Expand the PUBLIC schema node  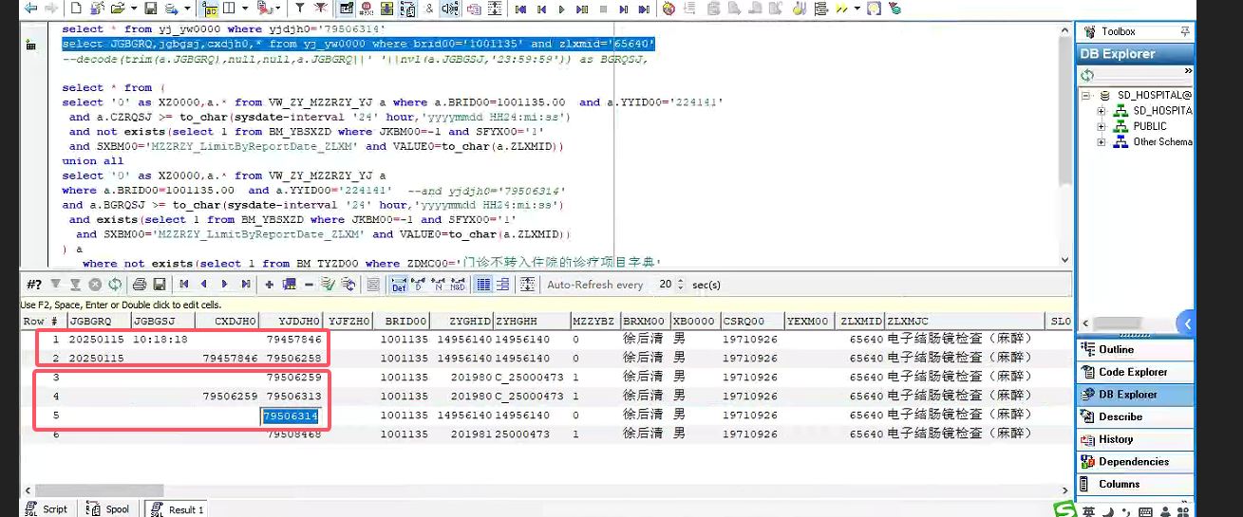tap(1102, 126)
